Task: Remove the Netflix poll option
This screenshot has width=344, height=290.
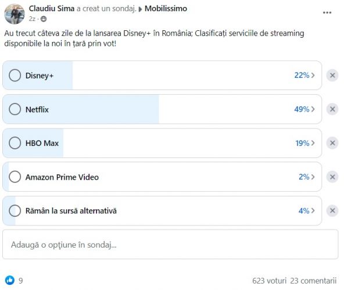Action: tap(332, 109)
